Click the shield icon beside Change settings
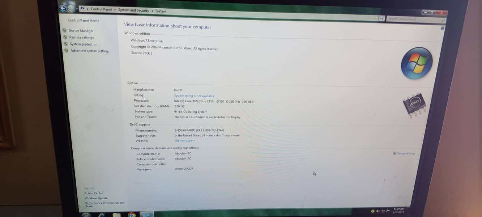Screen dimensions: 482x217 click(x=394, y=153)
